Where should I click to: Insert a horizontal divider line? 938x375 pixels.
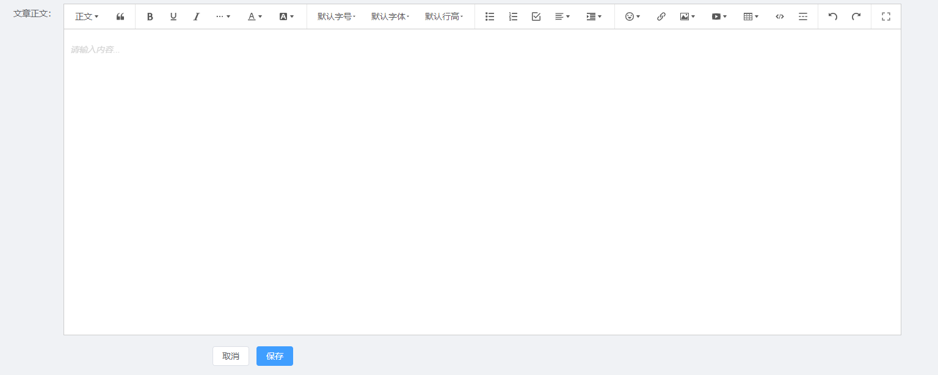click(x=803, y=16)
